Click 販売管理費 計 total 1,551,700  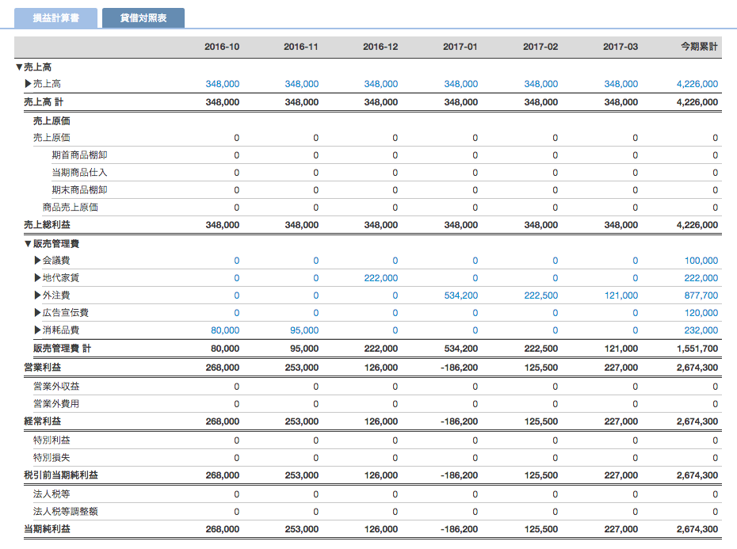(697, 349)
